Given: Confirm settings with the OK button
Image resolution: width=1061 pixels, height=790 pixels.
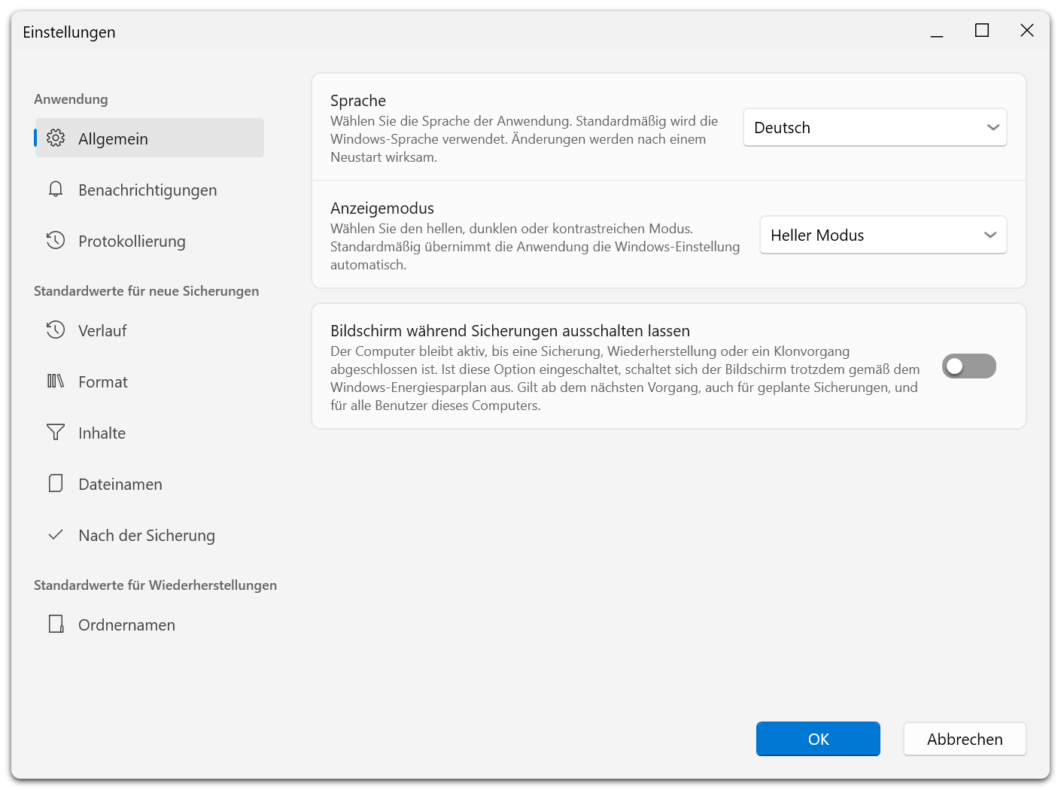Looking at the screenshot, I should click(x=818, y=739).
